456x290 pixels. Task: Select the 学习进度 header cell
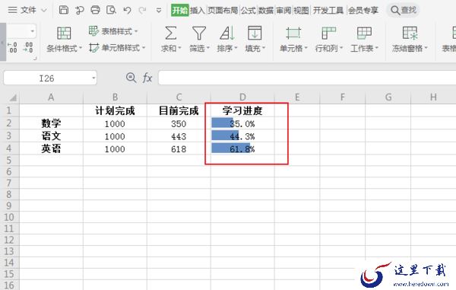tap(242, 110)
